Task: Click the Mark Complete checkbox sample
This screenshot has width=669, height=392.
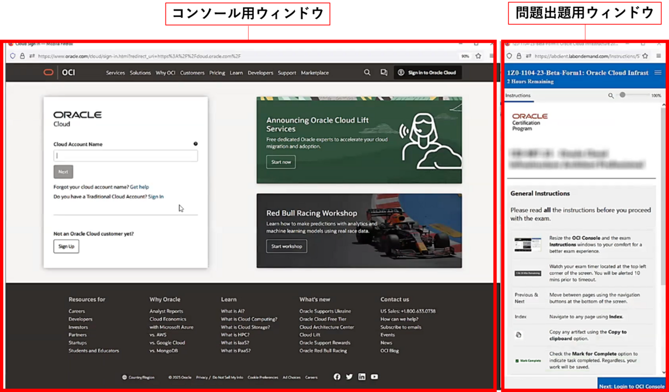Action: (x=517, y=361)
